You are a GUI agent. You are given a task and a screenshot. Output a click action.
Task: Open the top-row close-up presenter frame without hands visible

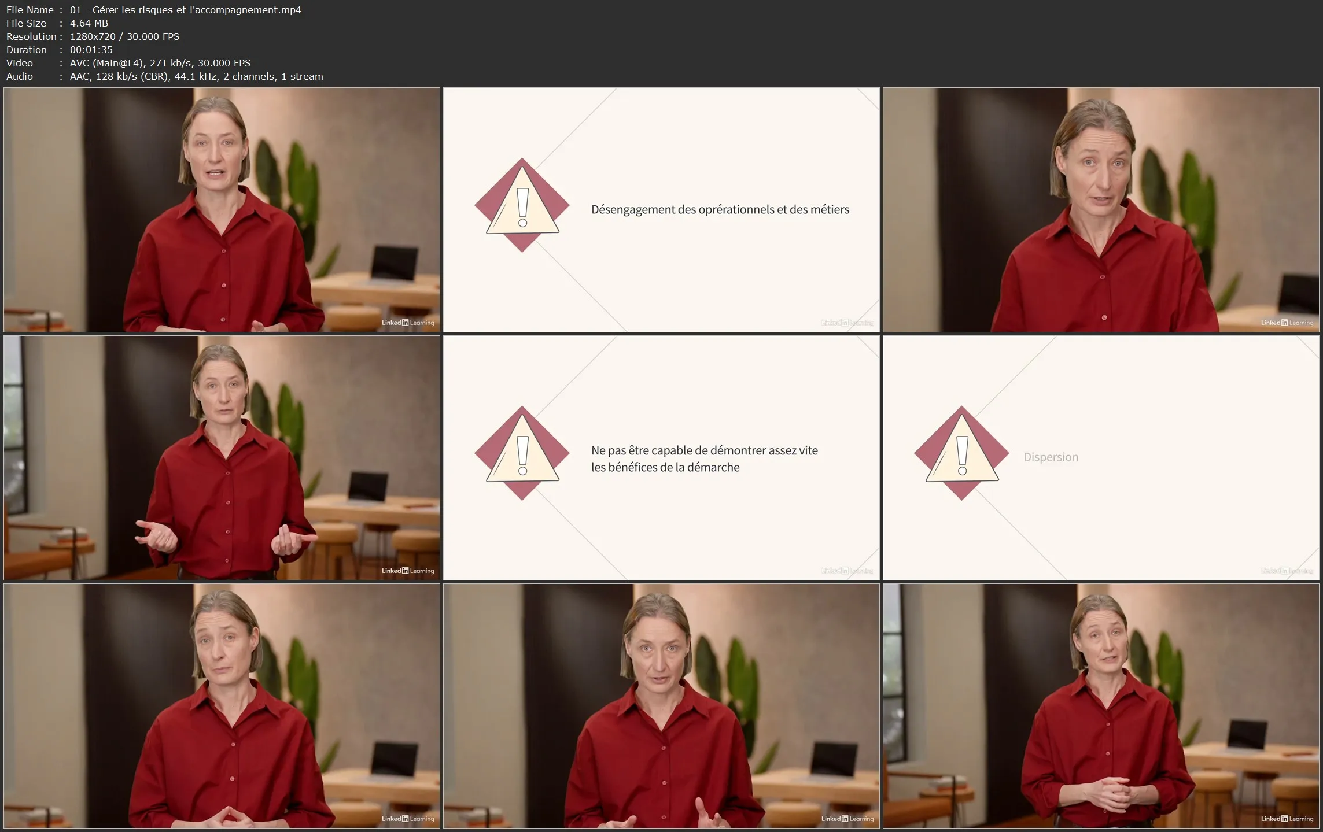(1101, 210)
